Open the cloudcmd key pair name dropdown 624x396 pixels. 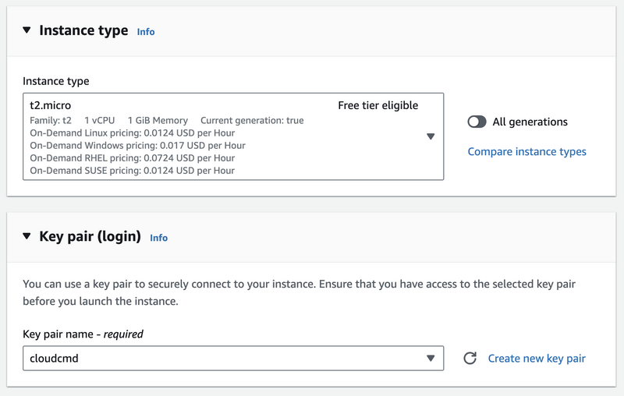click(x=233, y=359)
